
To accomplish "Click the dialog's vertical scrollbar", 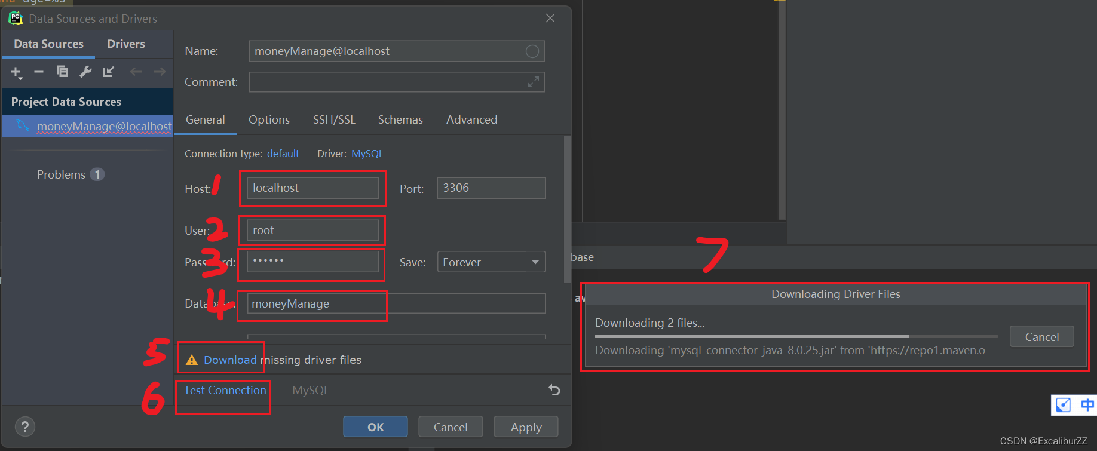I will (567, 209).
